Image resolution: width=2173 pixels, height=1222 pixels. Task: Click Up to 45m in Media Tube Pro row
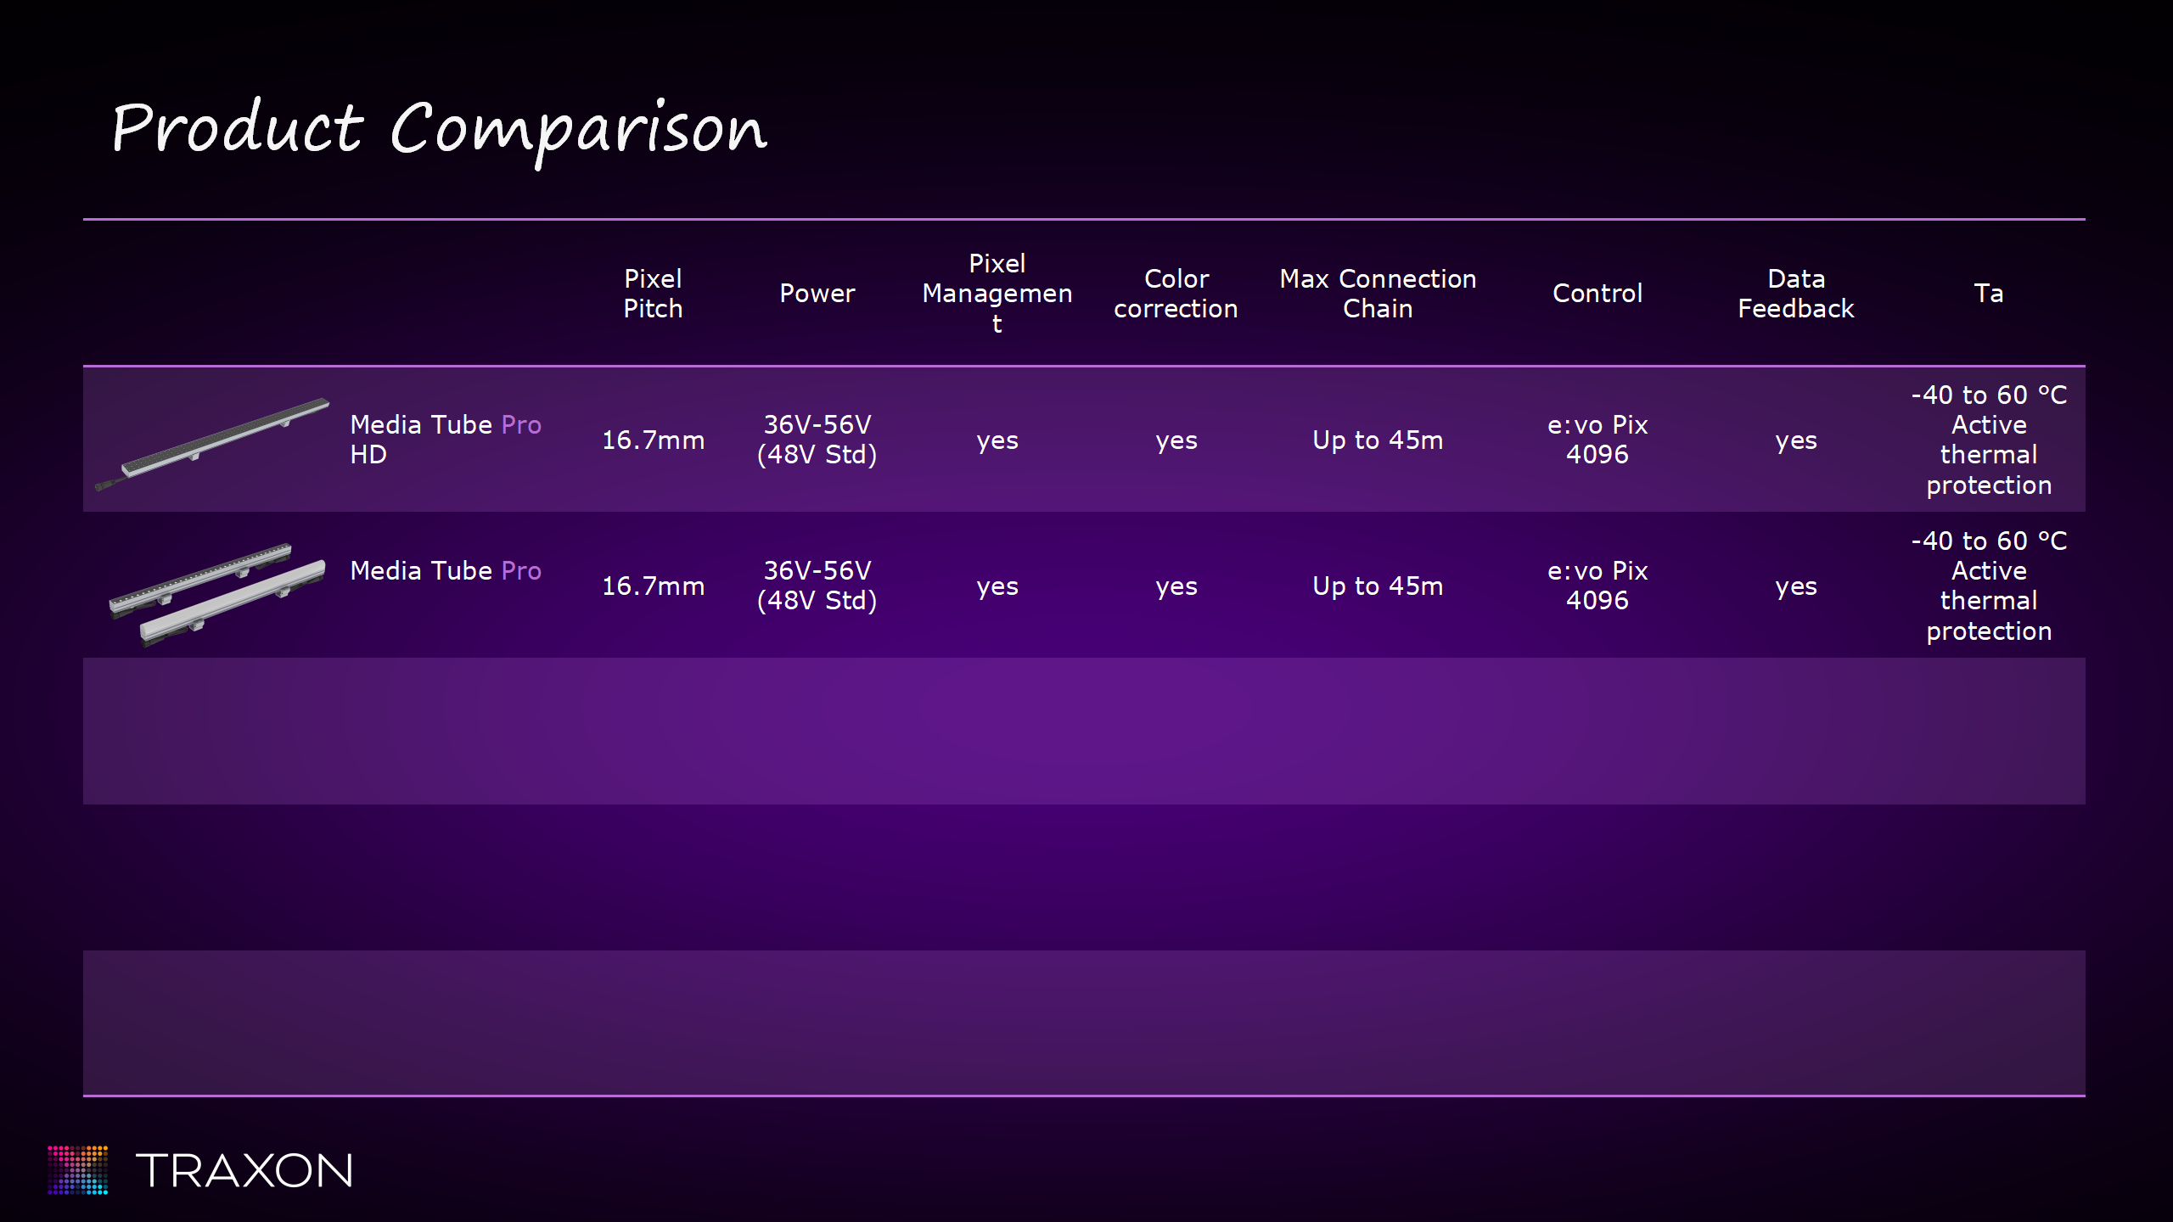[1377, 586]
